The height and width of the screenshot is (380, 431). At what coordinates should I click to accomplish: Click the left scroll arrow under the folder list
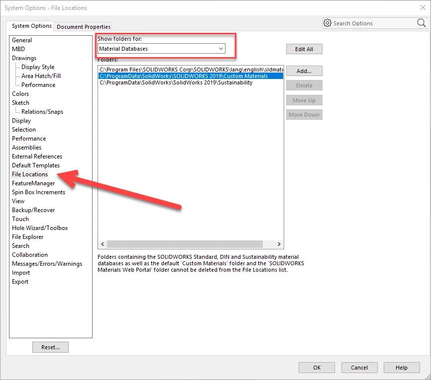pos(103,244)
